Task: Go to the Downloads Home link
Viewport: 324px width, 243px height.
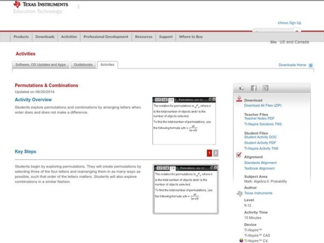Action: [292, 65]
